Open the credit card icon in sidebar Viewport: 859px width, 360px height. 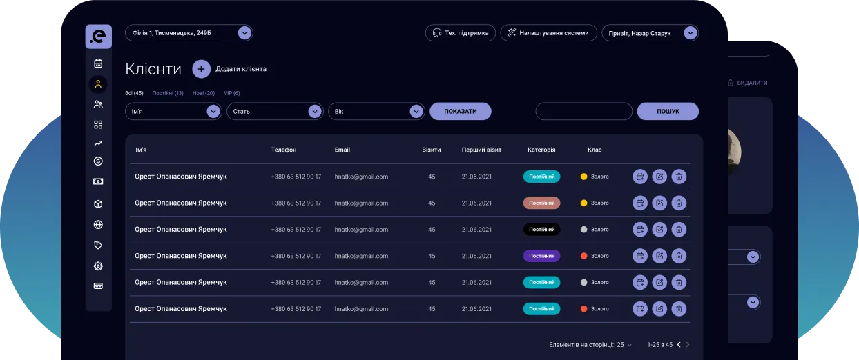[98, 286]
